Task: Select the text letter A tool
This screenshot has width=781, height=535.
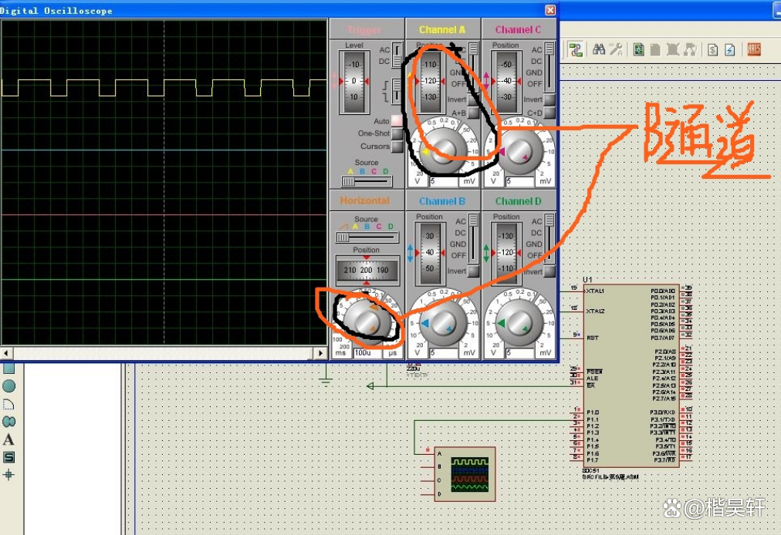Action: [9, 440]
